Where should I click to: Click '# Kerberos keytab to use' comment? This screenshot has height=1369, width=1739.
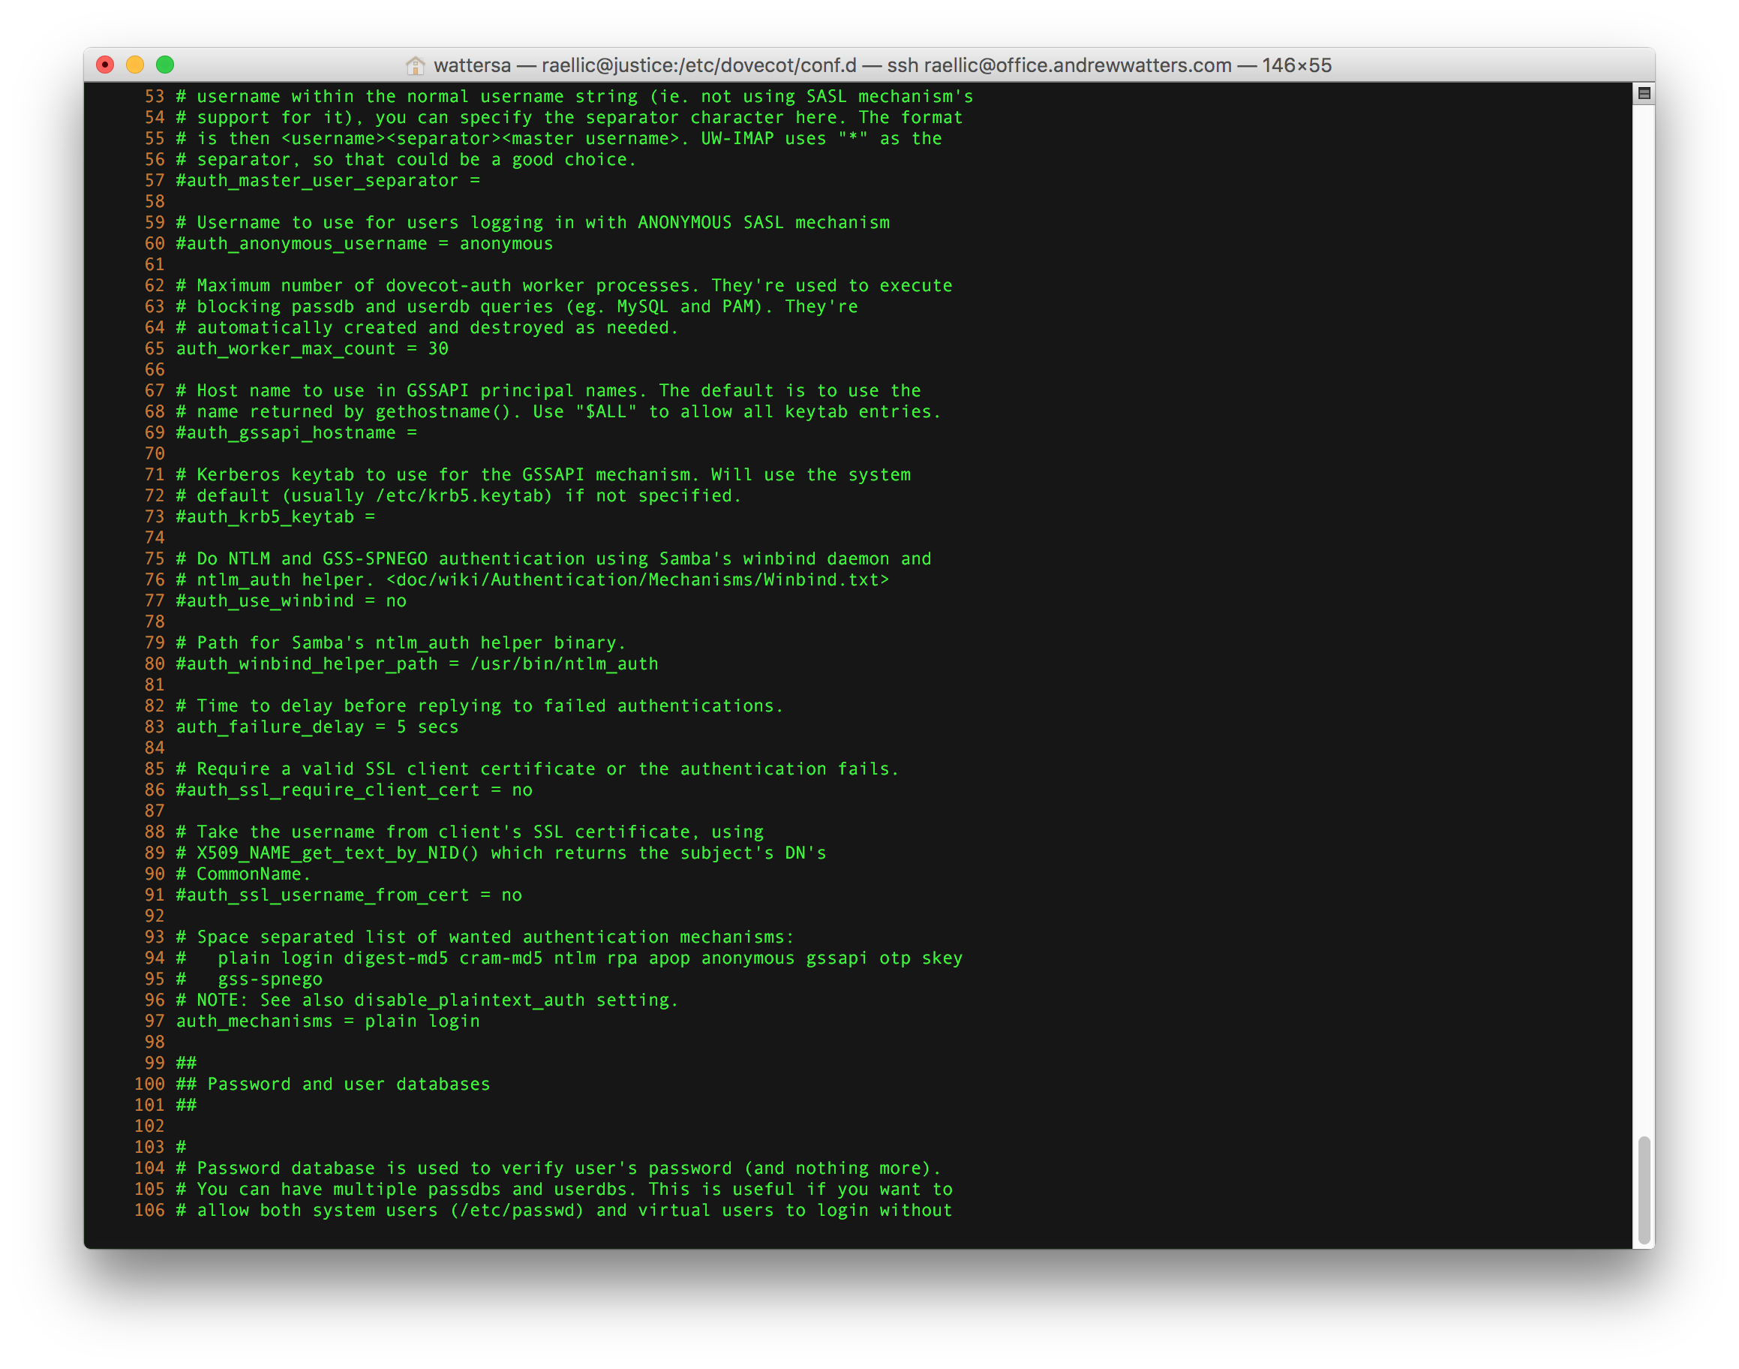coord(543,474)
